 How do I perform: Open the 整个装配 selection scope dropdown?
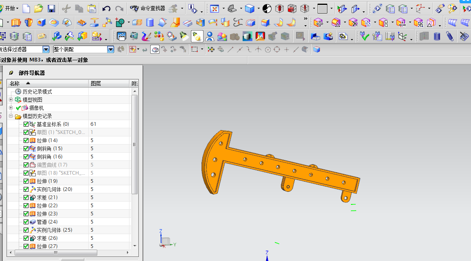click(x=110, y=49)
